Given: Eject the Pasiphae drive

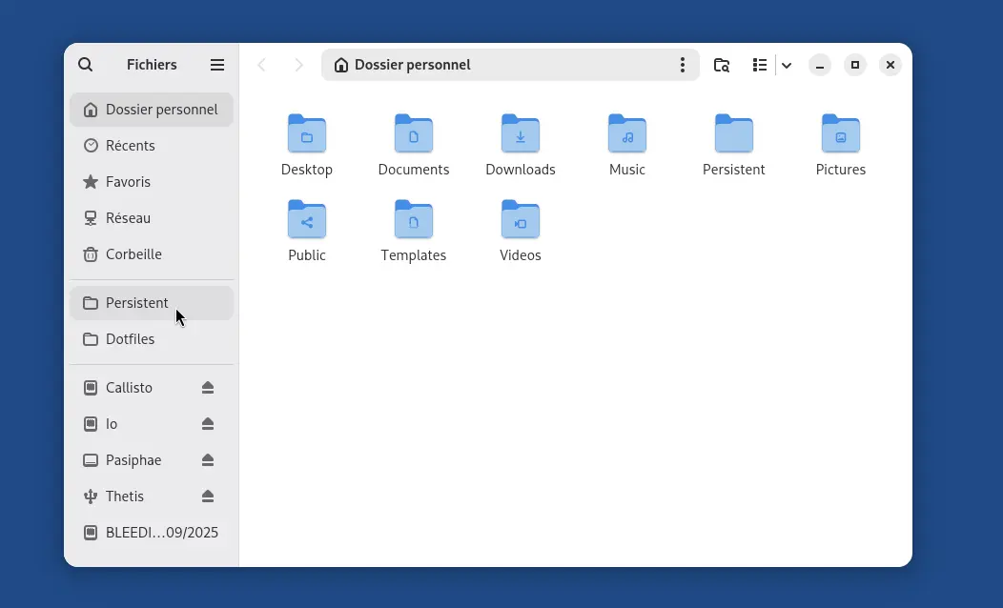Looking at the screenshot, I should (x=207, y=460).
